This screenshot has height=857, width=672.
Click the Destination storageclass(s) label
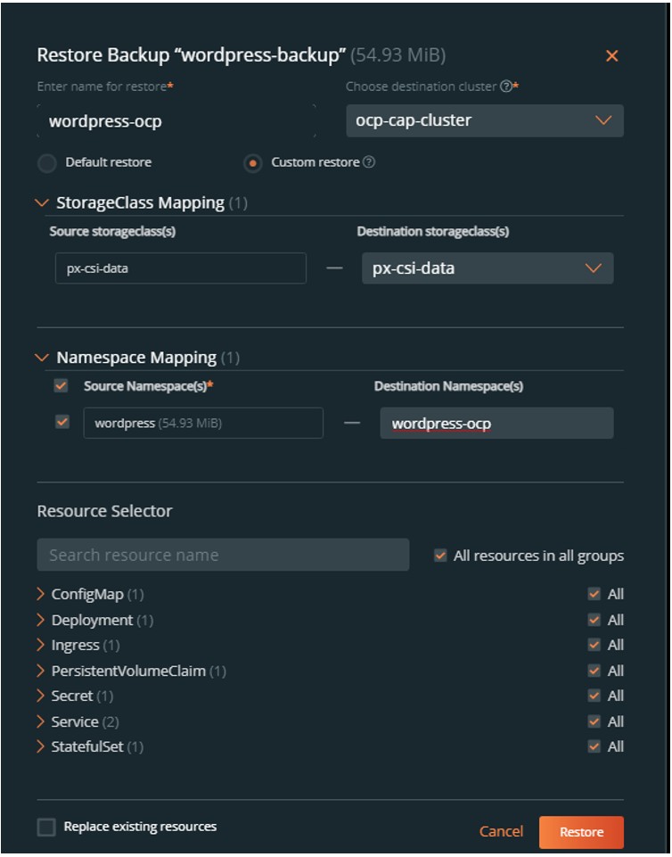[433, 231]
